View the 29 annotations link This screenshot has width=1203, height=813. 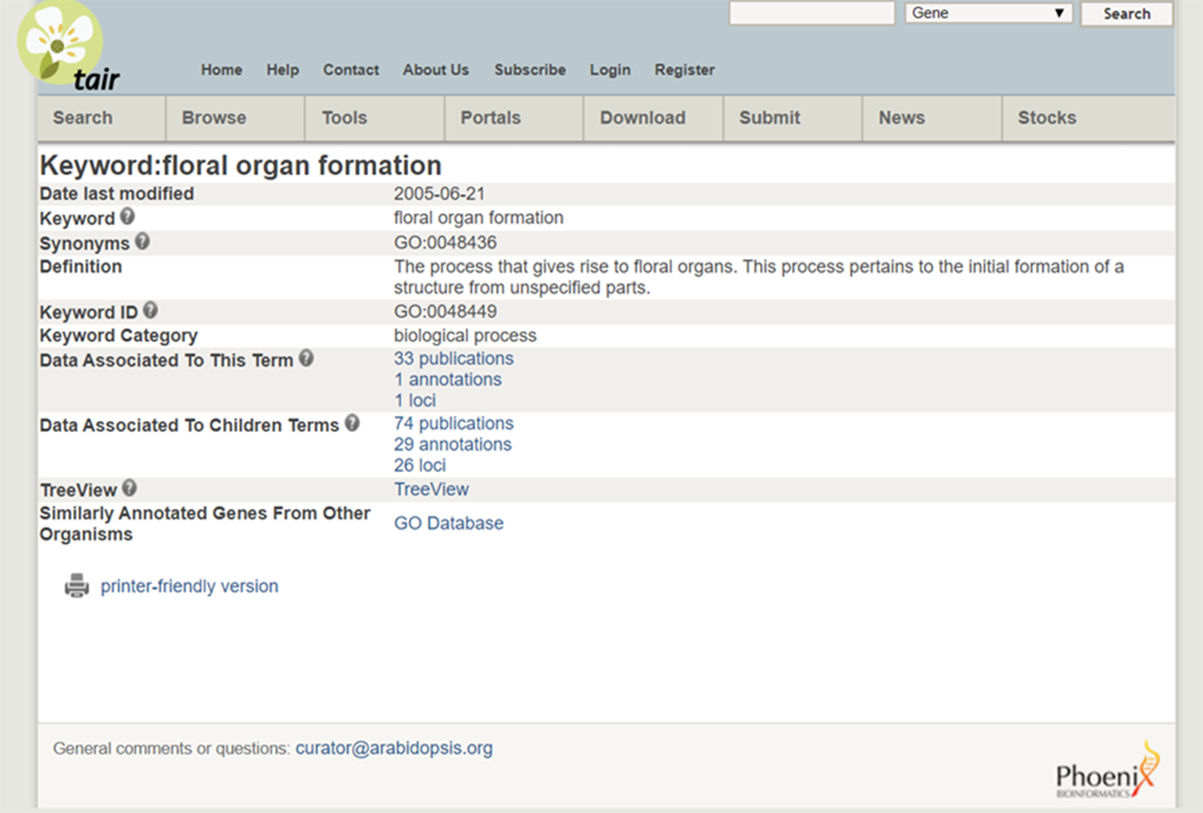click(x=453, y=444)
